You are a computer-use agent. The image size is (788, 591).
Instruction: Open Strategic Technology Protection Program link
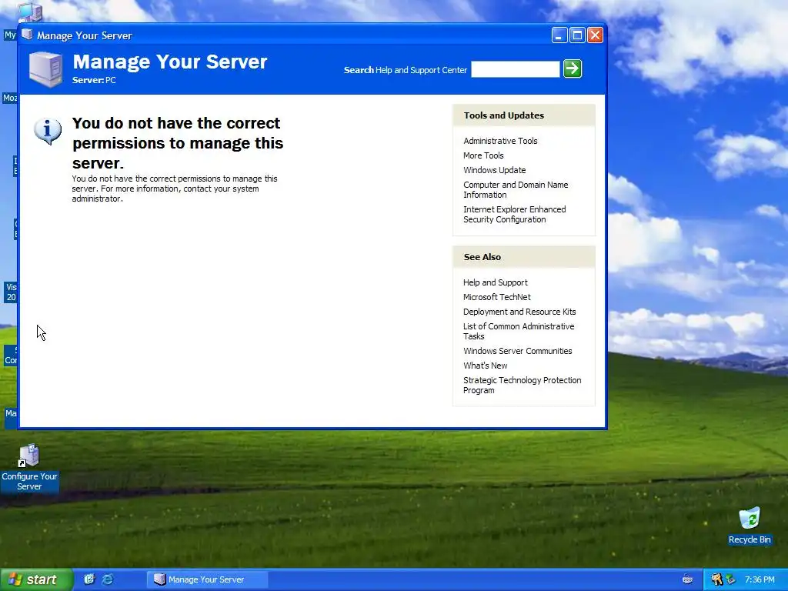tap(522, 385)
